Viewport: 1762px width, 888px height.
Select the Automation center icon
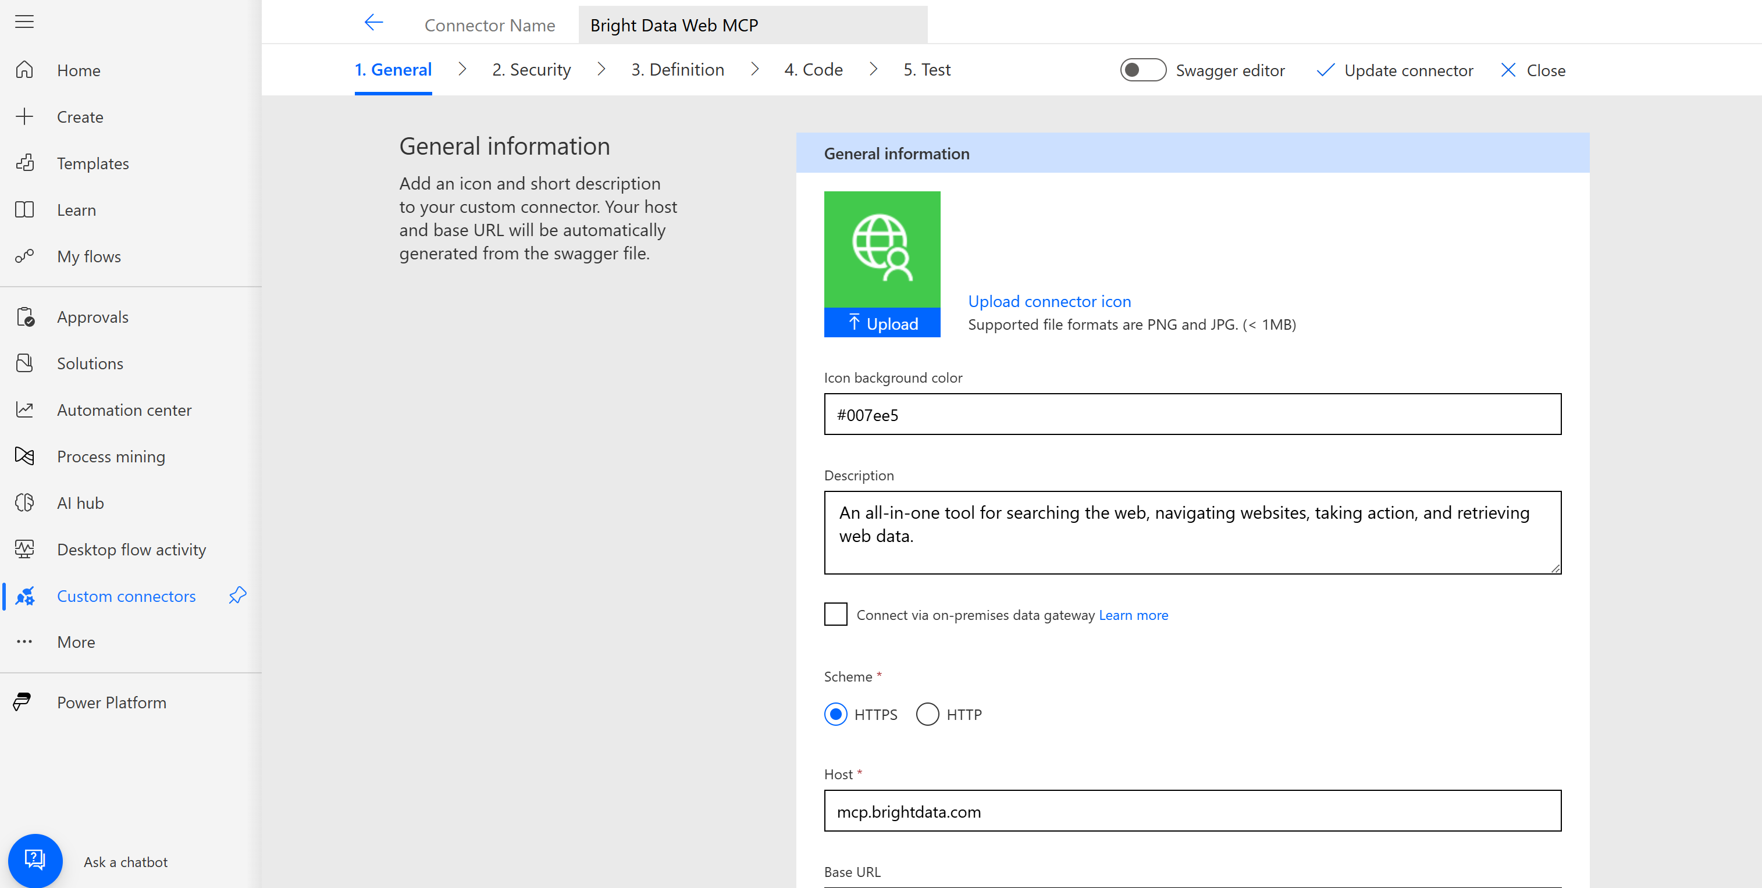click(x=24, y=409)
